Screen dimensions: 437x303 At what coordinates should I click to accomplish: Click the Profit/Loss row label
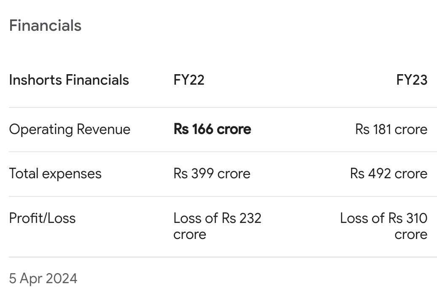pos(42,218)
